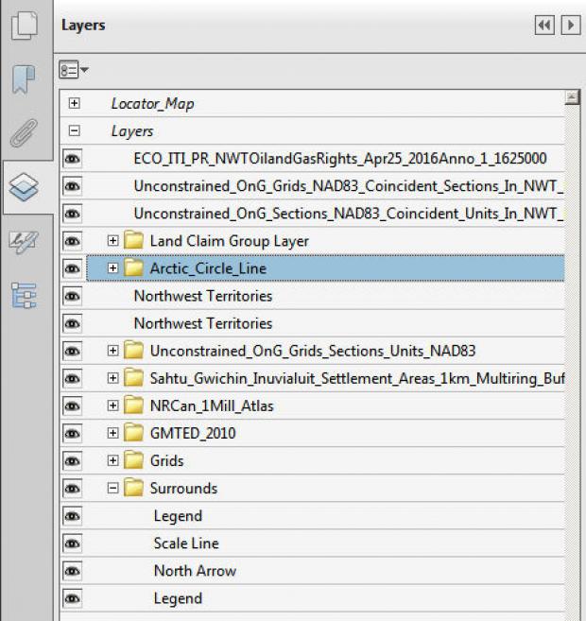
Task: Hide the Land Claim Group Layer
Action: pos(72,241)
